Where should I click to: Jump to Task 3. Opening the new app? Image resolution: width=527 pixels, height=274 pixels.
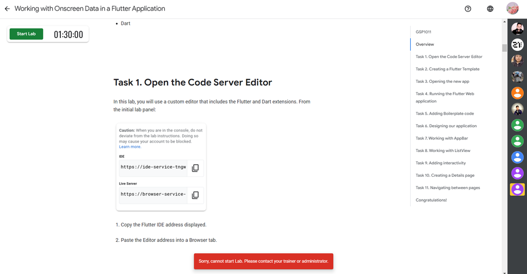point(443,82)
